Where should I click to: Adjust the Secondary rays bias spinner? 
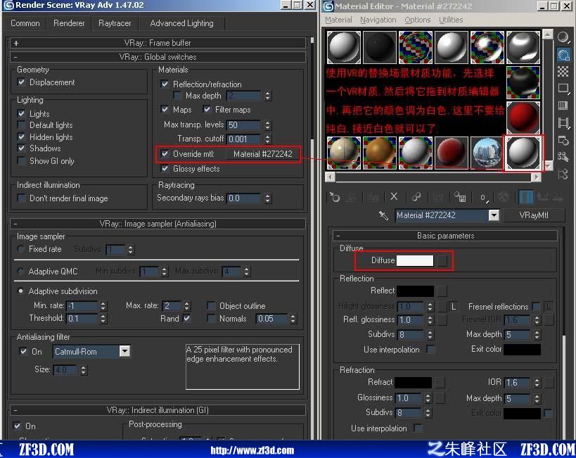click(x=267, y=198)
